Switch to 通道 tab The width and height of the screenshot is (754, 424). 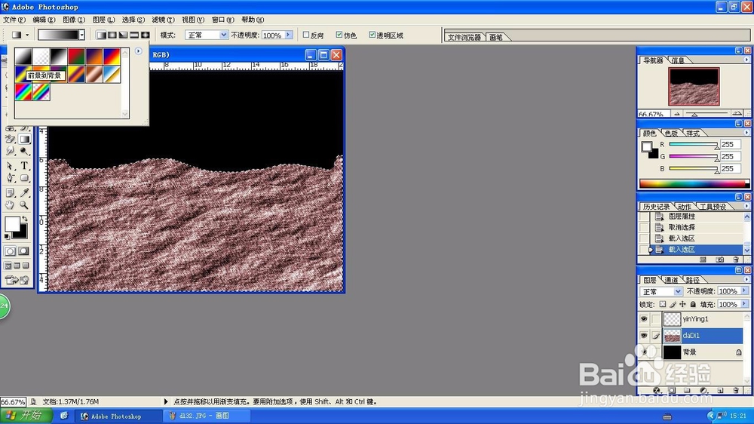pyautogui.click(x=671, y=280)
